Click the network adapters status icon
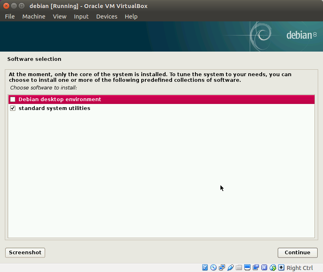Viewport: 323px width, 272px height. click(x=222, y=268)
